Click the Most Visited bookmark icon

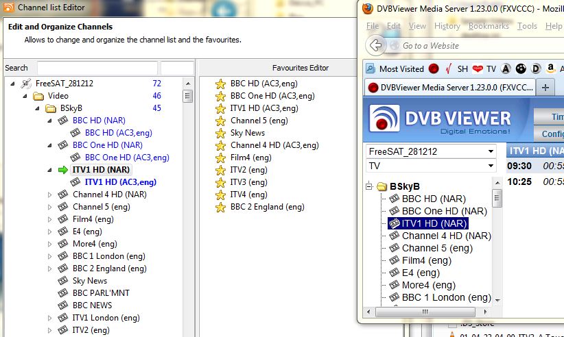371,68
